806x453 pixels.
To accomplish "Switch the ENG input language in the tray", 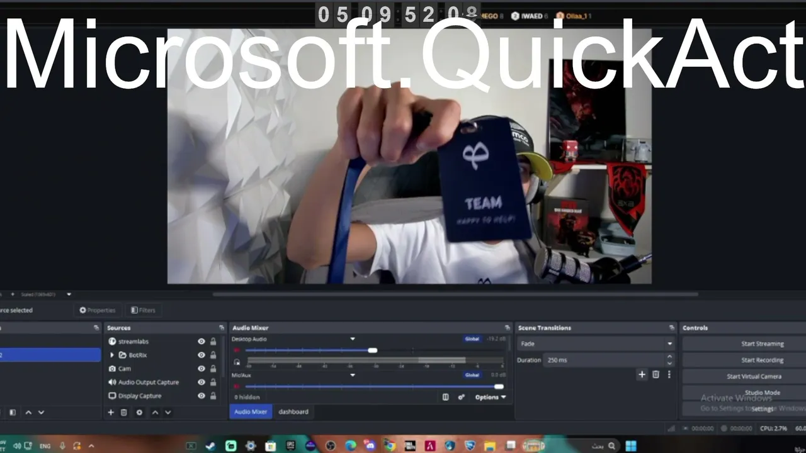I will tap(45, 446).
